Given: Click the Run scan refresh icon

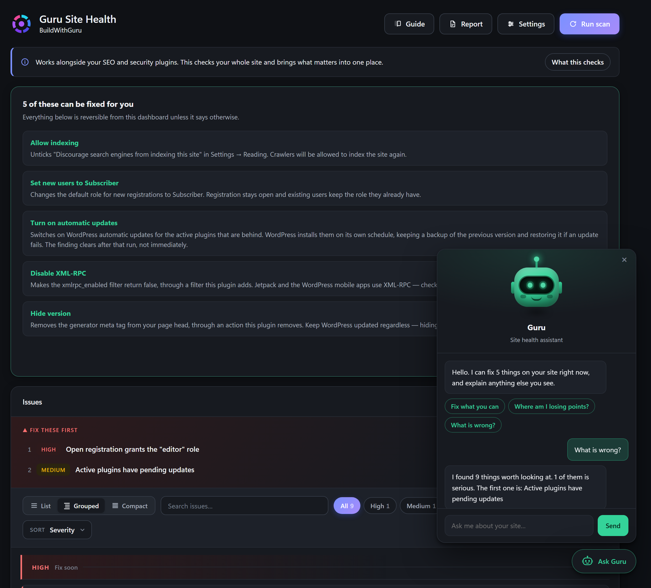Looking at the screenshot, I should pos(573,24).
